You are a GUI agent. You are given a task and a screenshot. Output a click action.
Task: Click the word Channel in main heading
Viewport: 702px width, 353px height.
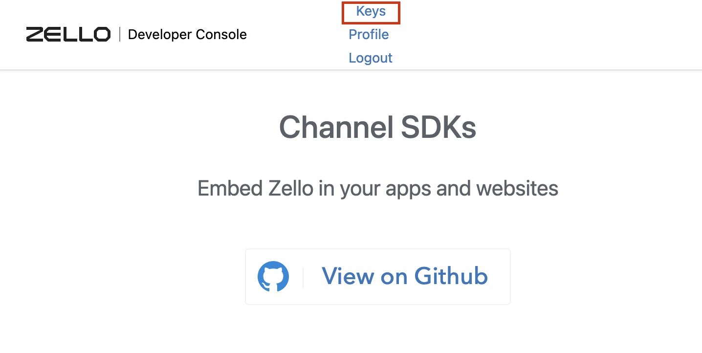point(336,127)
